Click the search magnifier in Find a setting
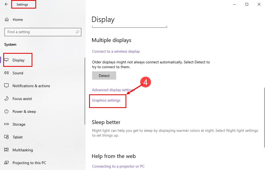The image size is (265, 170). click(x=78, y=32)
